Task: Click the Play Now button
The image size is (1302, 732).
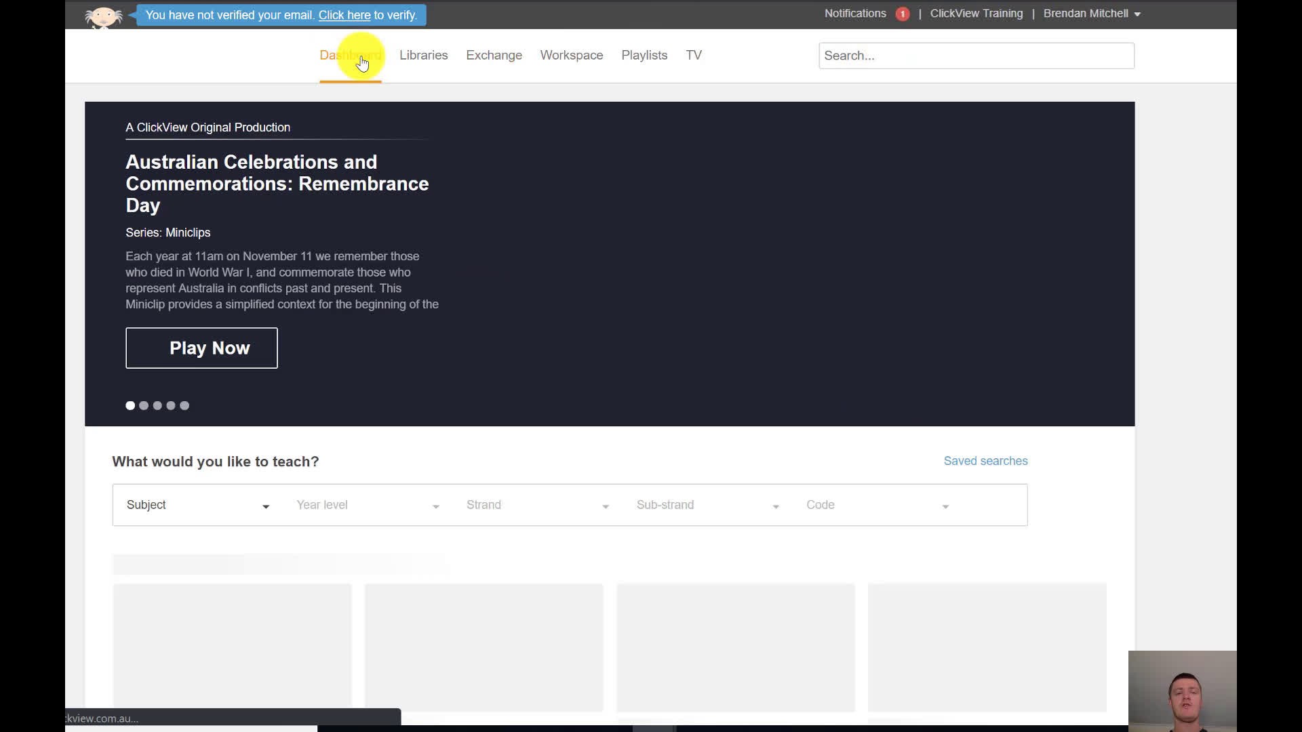Action: pyautogui.click(x=201, y=348)
